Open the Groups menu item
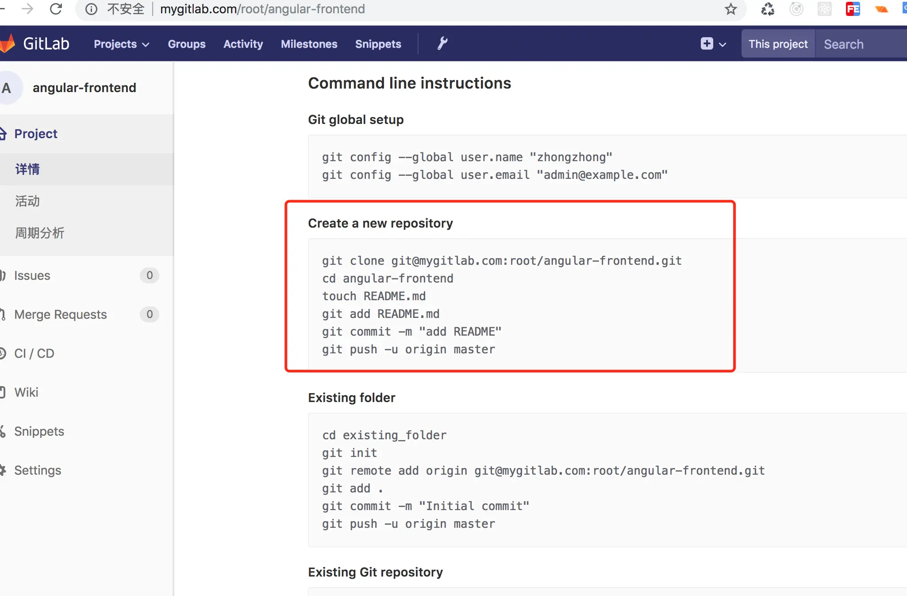 point(186,44)
